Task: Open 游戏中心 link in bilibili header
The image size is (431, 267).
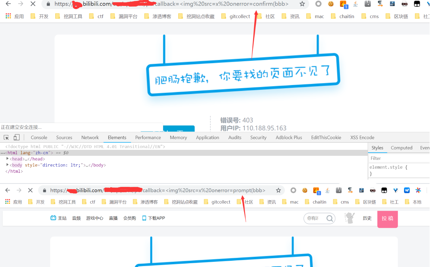Action: (x=95, y=218)
